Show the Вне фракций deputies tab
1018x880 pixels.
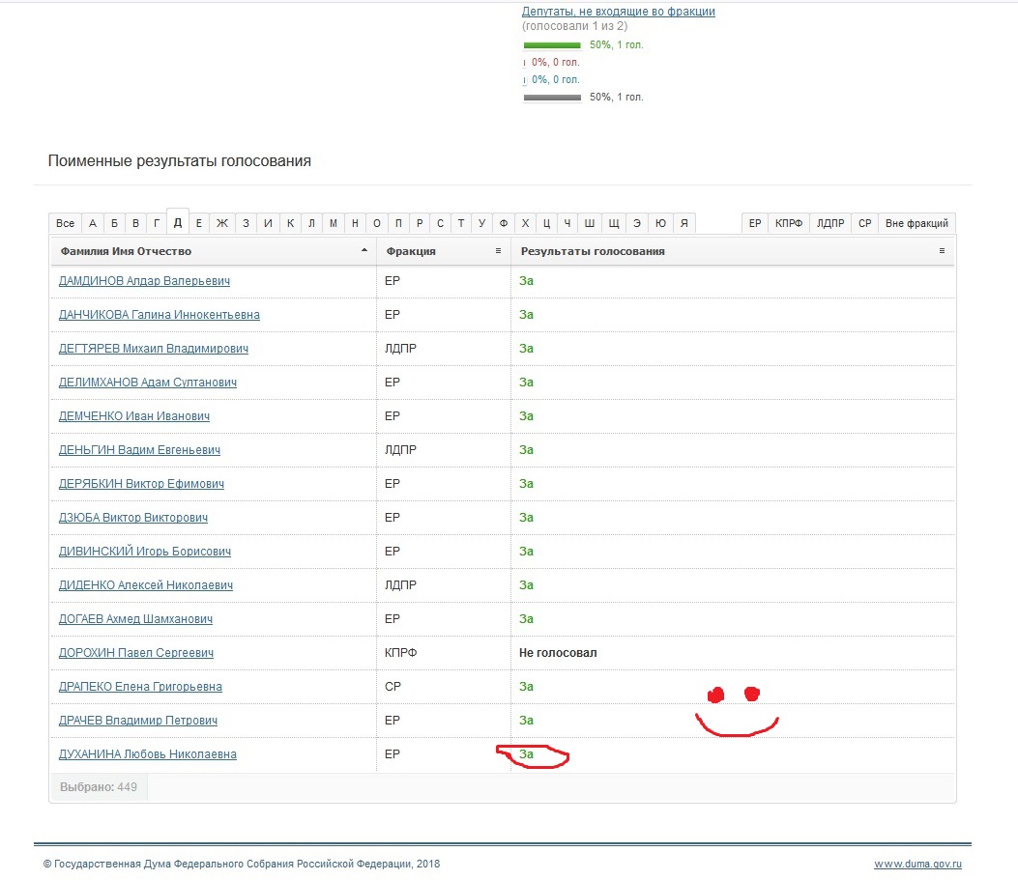click(x=916, y=223)
